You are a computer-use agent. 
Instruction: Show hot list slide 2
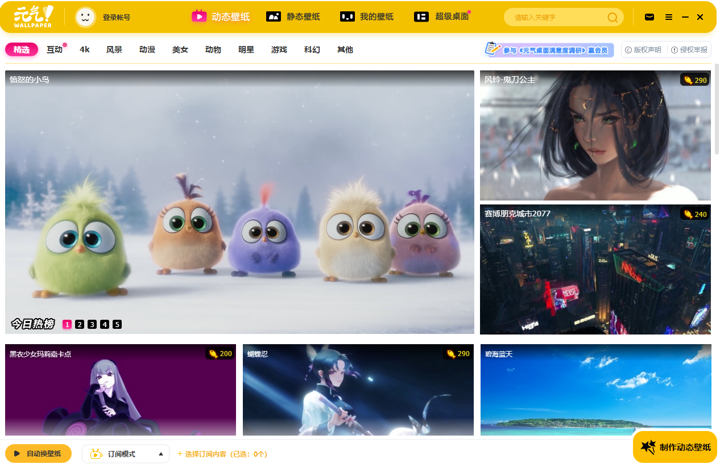tap(80, 324)
